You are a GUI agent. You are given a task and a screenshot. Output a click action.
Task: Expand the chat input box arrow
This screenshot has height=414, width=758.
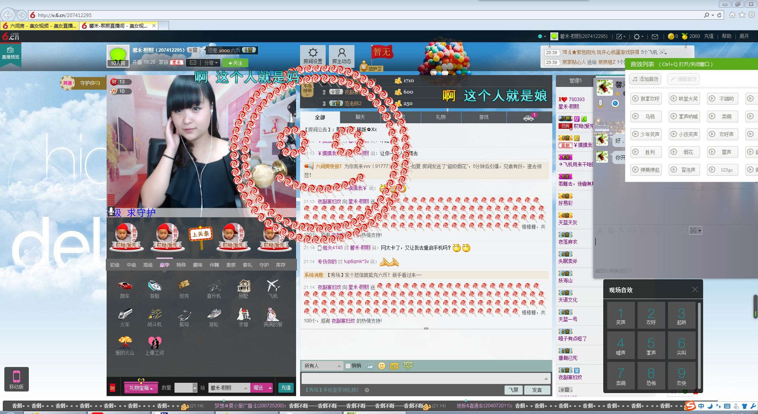tap(546, 378)
